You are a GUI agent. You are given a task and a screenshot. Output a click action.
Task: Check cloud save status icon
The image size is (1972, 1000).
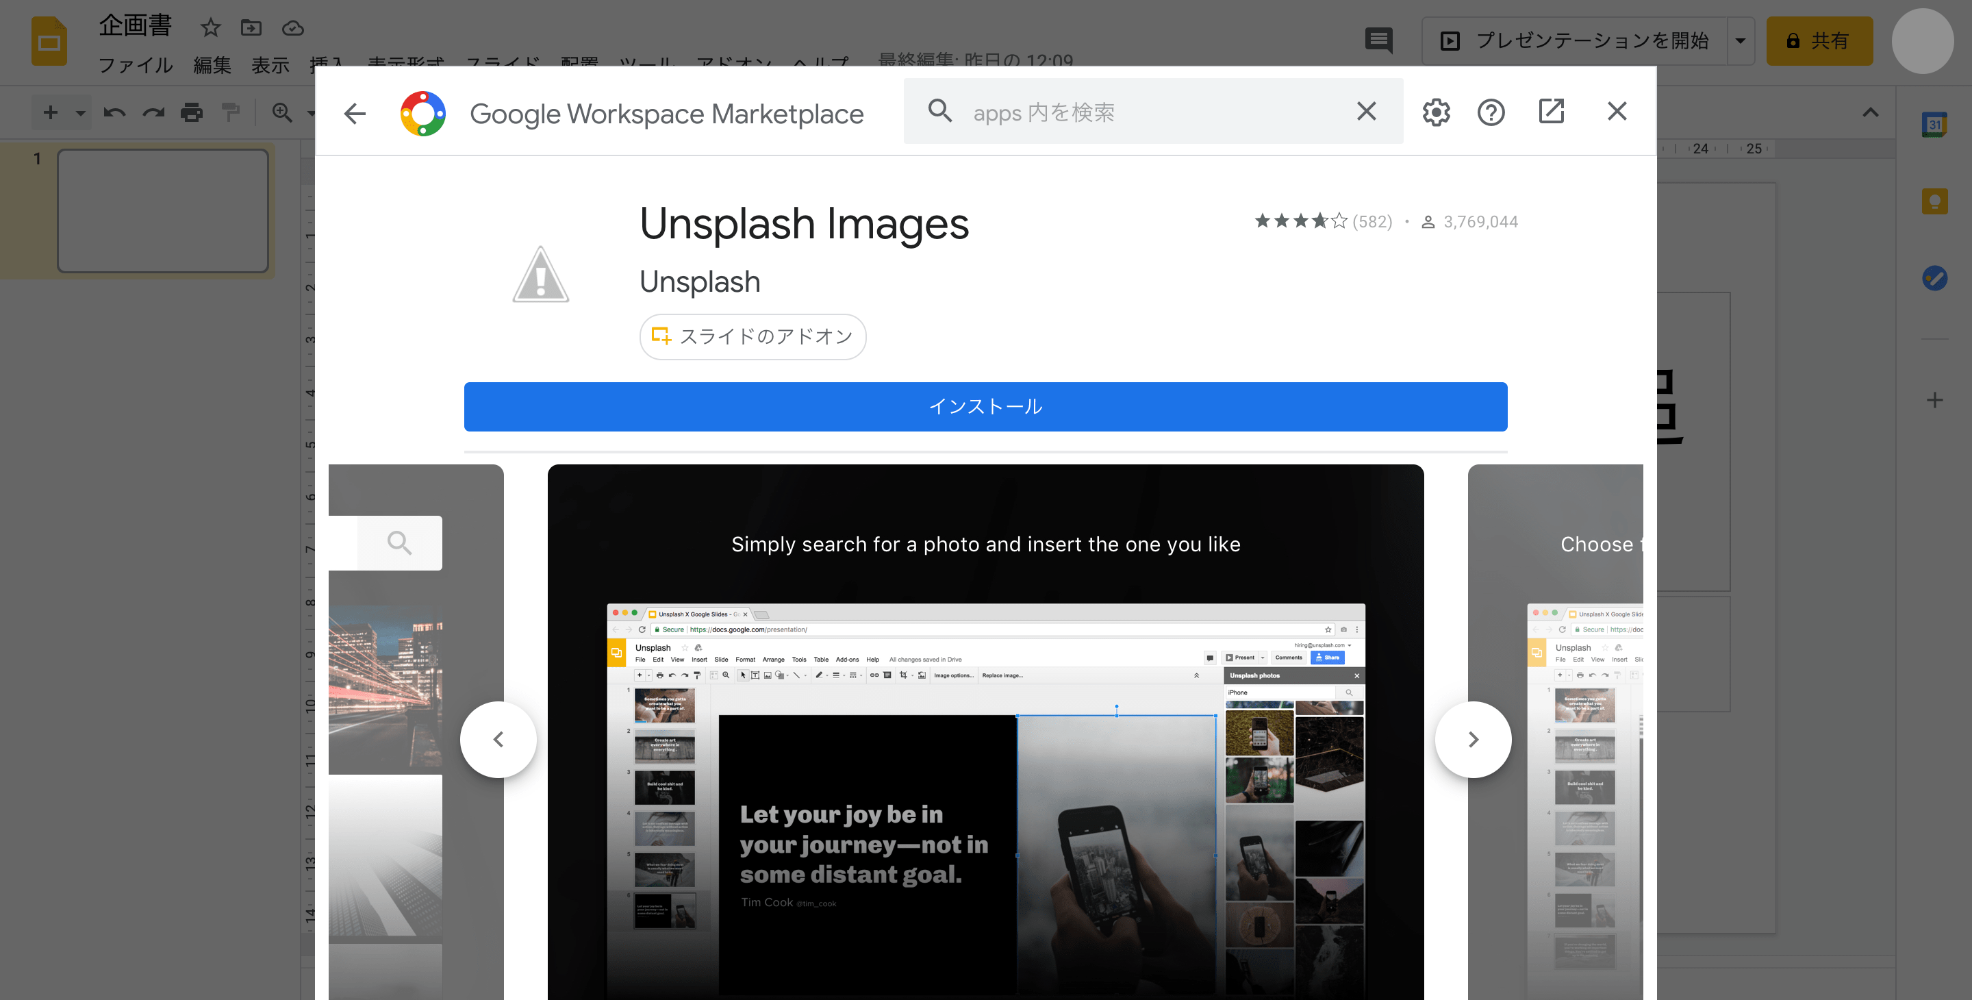[292, 29]
